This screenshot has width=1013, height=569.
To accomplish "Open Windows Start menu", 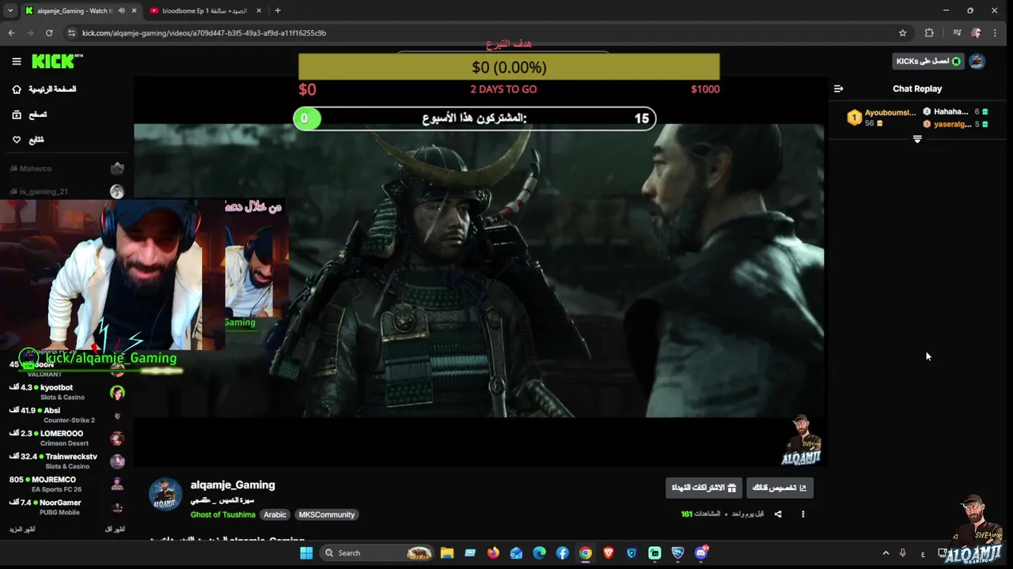I will coord(306,553).
